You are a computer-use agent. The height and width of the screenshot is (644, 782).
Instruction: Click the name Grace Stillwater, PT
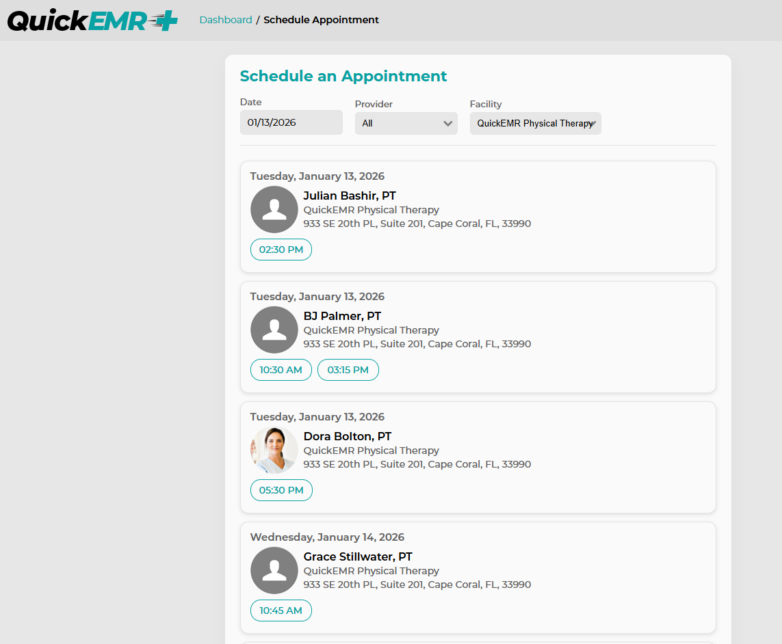[x=358, y=556]
